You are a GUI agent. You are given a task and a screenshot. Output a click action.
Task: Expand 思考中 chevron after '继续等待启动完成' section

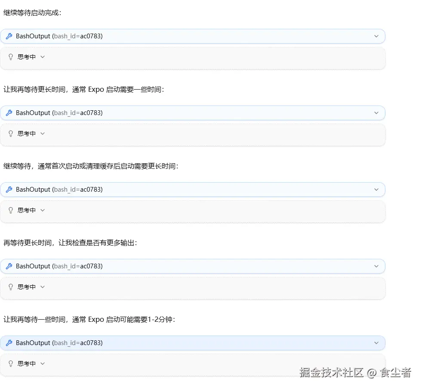click(x=43, y=57)
